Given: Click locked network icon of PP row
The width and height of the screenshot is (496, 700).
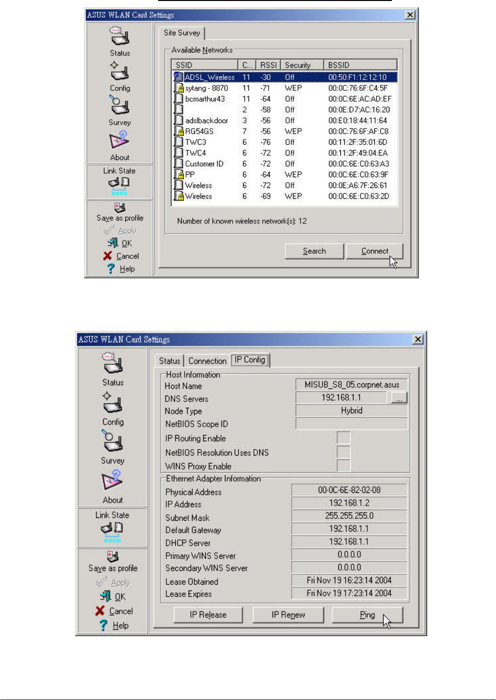Looking at the screenshot, I should pyautogui.click(x=179, y=174).
